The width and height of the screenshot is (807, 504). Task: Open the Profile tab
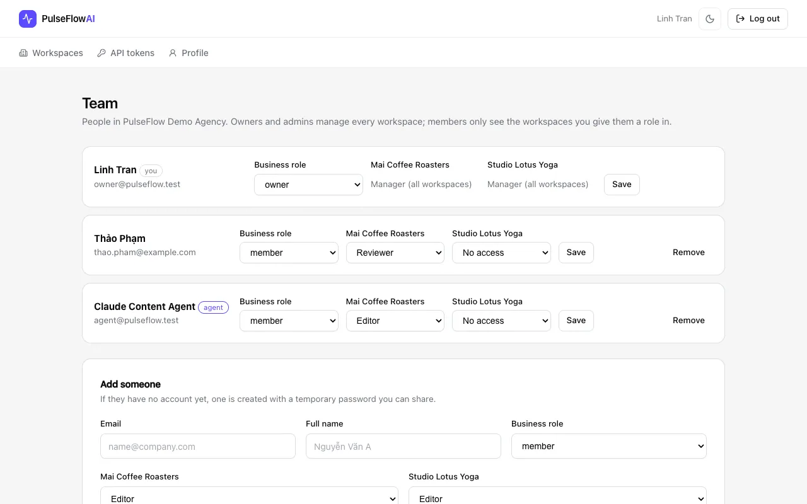(189, 53)
